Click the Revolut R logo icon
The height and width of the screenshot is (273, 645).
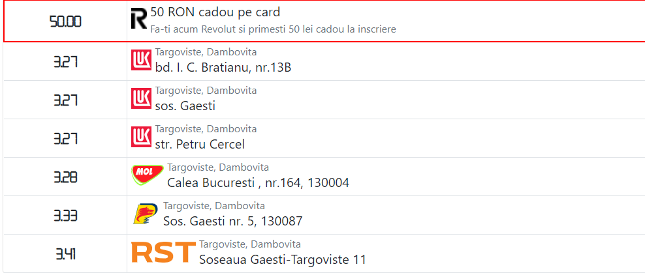[x=139, y=19]
